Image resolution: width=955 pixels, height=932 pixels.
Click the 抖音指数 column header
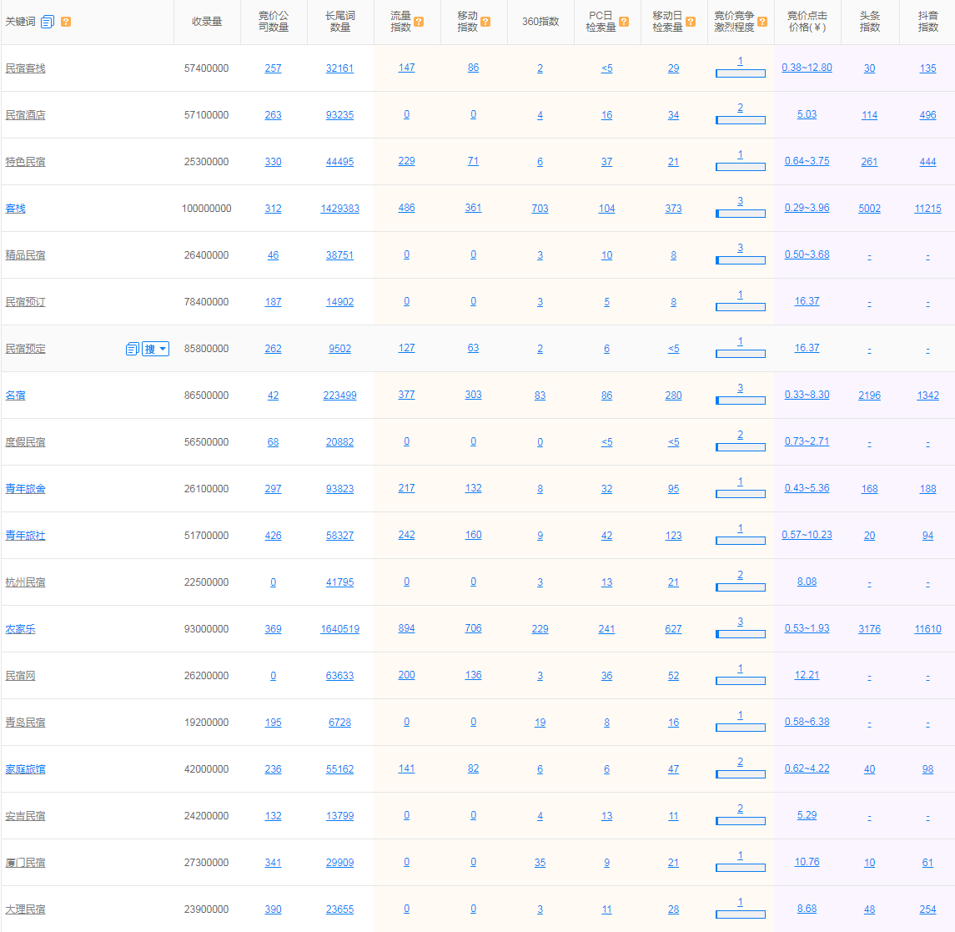pyautogui.click(x=927, y=22)
